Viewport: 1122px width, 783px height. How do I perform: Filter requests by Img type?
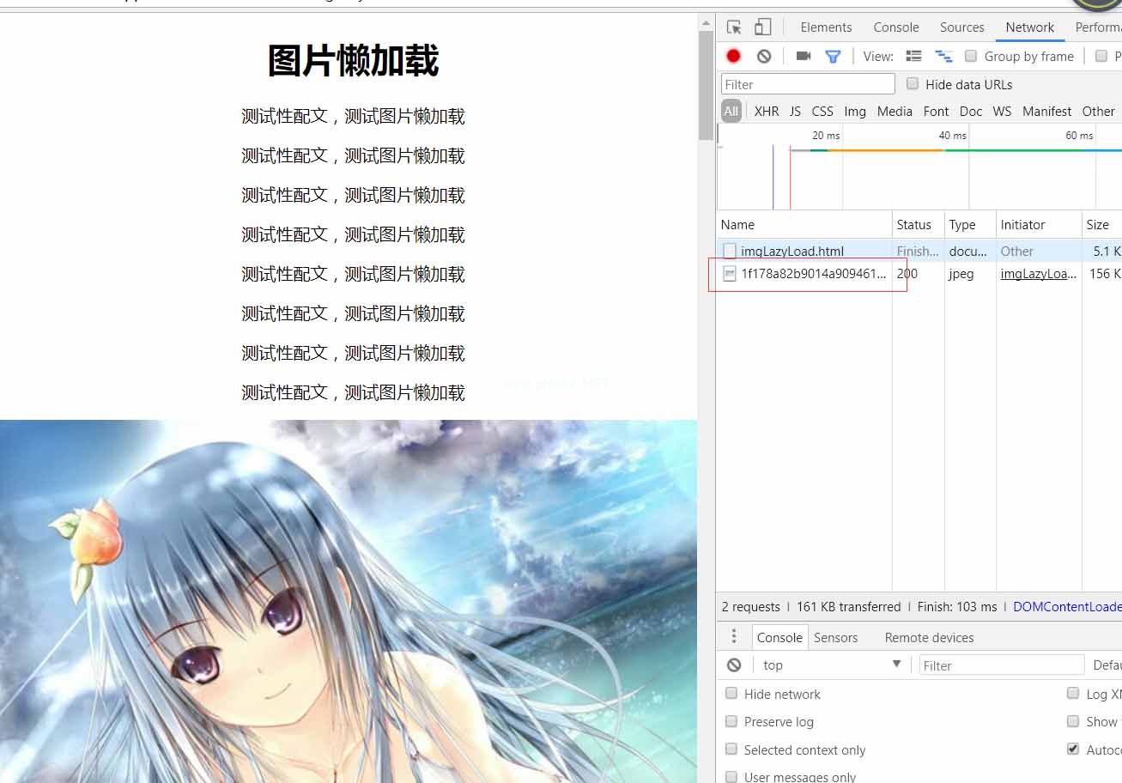point(854,112)
